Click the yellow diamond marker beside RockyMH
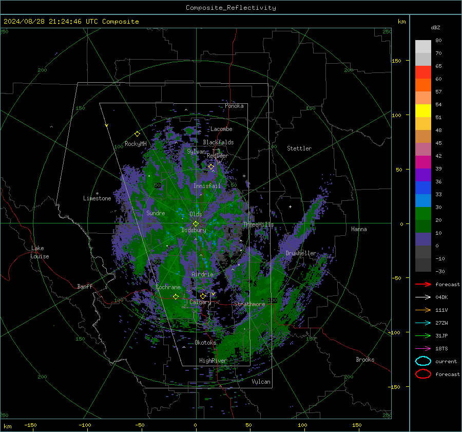 [137, 134]
